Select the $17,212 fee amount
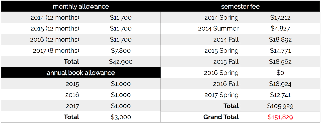 coord(280,18)
